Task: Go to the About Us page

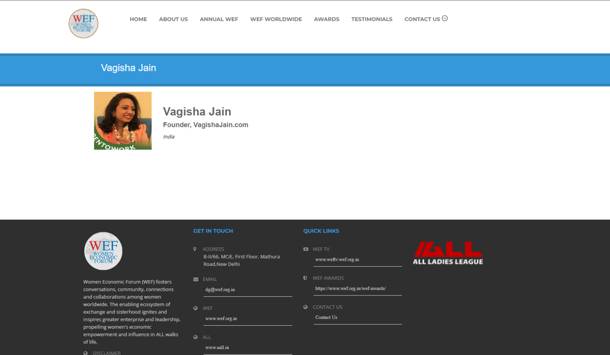Action: coord(173,19)
